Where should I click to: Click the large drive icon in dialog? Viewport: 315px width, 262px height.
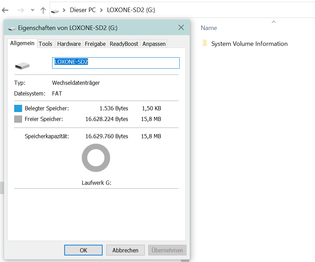point(22,66)
